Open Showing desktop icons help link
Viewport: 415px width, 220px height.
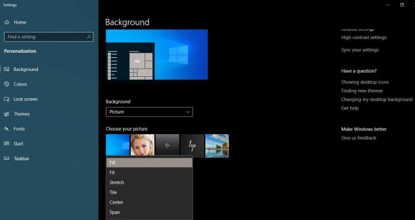click(365, 82)
